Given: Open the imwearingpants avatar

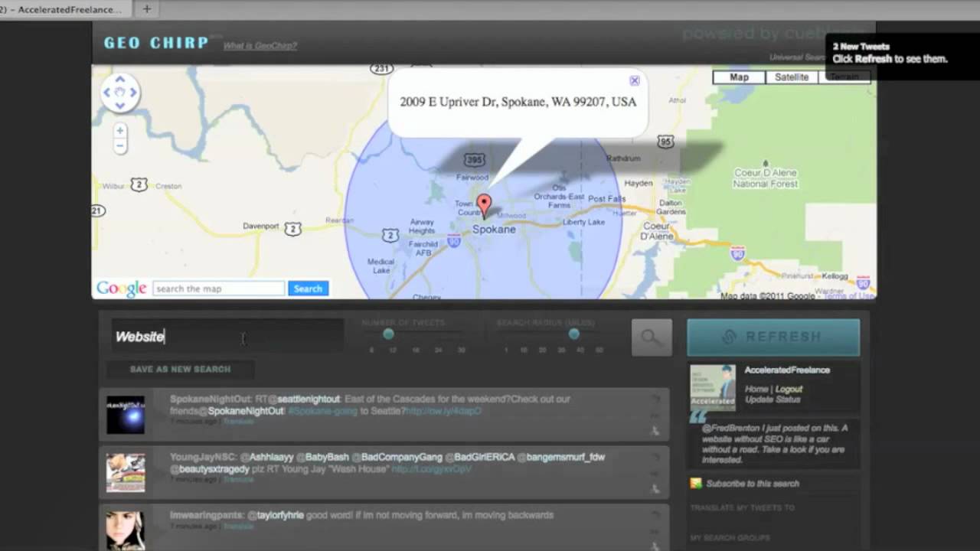Looking at the screenshot, I should pos(126,530).
